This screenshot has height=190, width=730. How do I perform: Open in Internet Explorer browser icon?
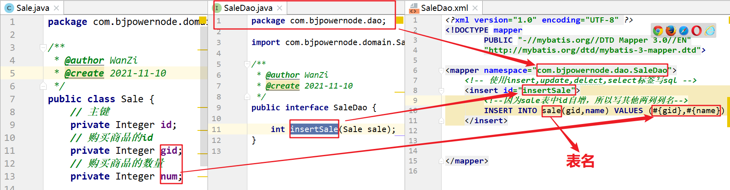710,31
